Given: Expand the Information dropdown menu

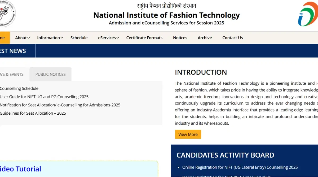Looking at the screenshot, I should tap(50, 38).
